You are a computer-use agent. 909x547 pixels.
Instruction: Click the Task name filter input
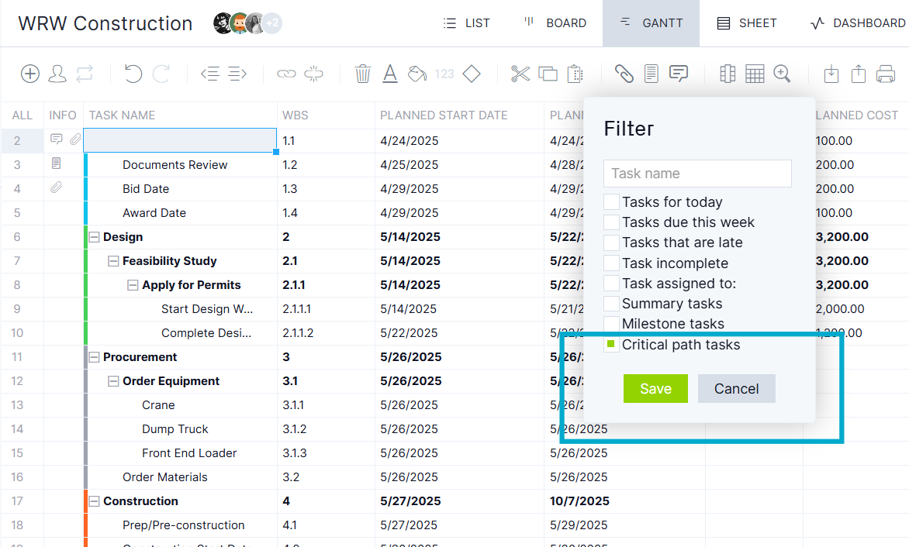(696, 174)
